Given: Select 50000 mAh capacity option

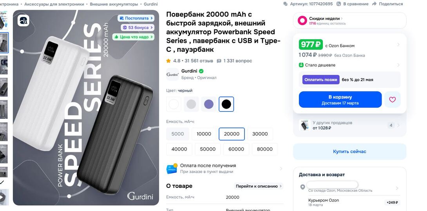Looking at the screenshot, I should (x=208, y=149).
